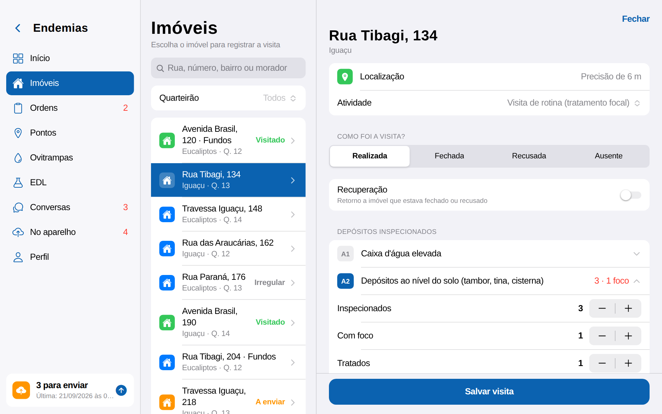The image size is (662, 414).
Task: Go back using the arrow beside Endemias
Action: coord(18,28)
